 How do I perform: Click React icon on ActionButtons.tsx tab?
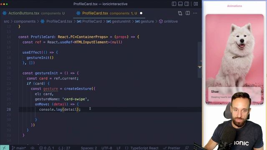click(5, 13)
